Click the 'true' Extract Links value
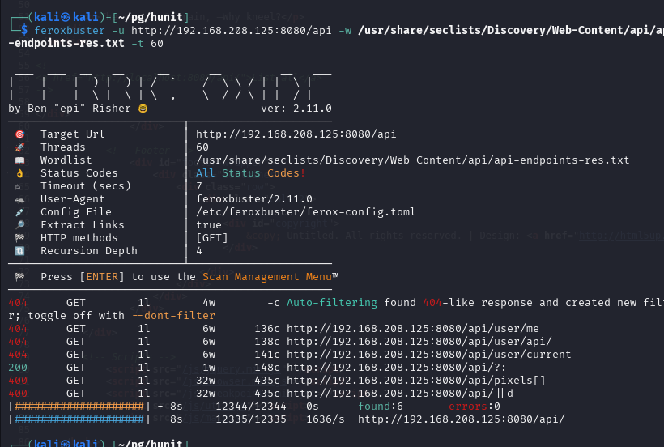The image size is (664, 447). 209,225
